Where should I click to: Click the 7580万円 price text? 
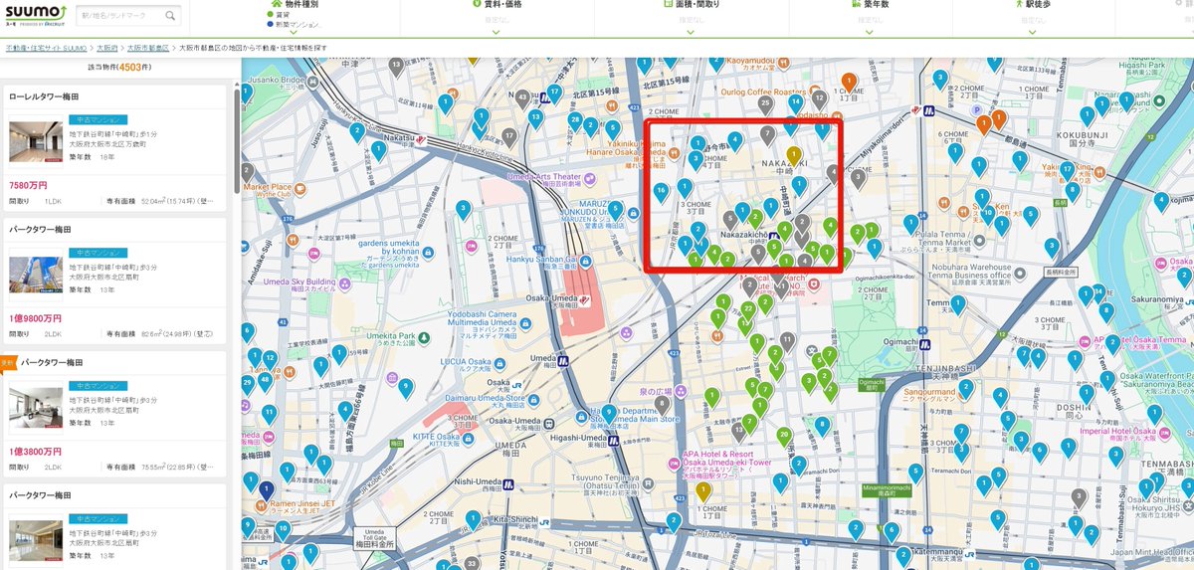click(x=28, y=185)
